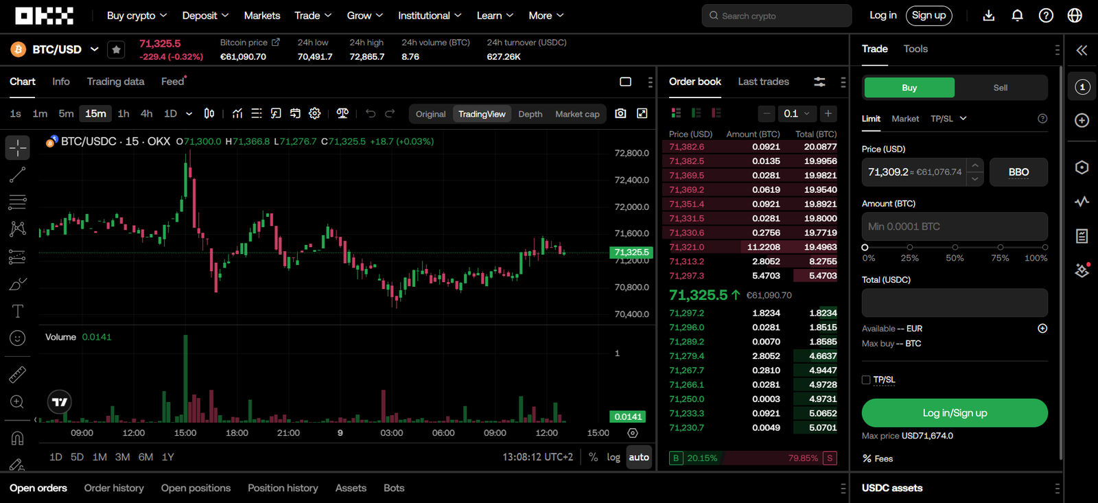Open the help question mark icon in header
The height and width of the screenshot is (503, 1098).
pos(1046,15)
